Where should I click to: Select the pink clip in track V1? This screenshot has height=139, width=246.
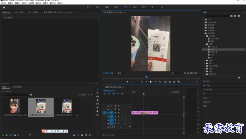pyautogui.click(x=145, y=113)
